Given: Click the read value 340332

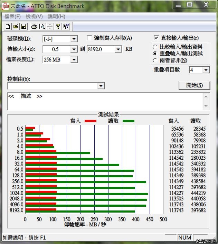Looking at the screenshot, I should (198, 164).
